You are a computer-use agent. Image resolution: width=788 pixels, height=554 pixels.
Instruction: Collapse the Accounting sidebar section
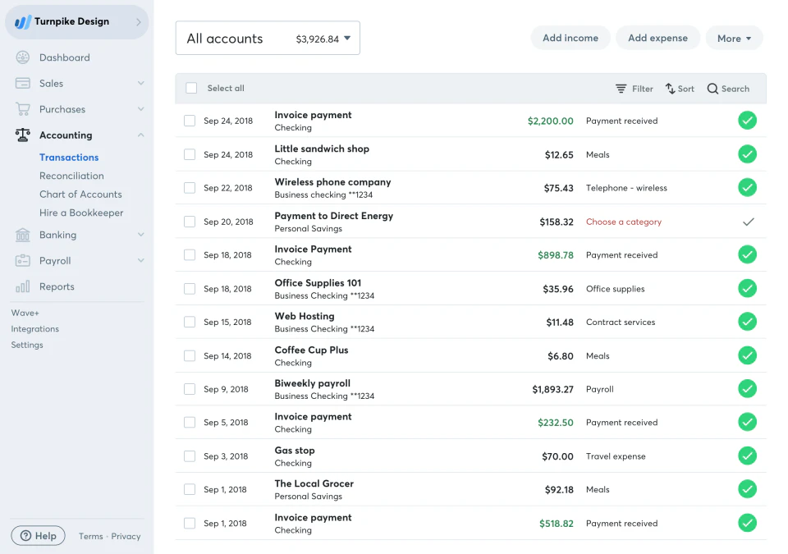140,135
